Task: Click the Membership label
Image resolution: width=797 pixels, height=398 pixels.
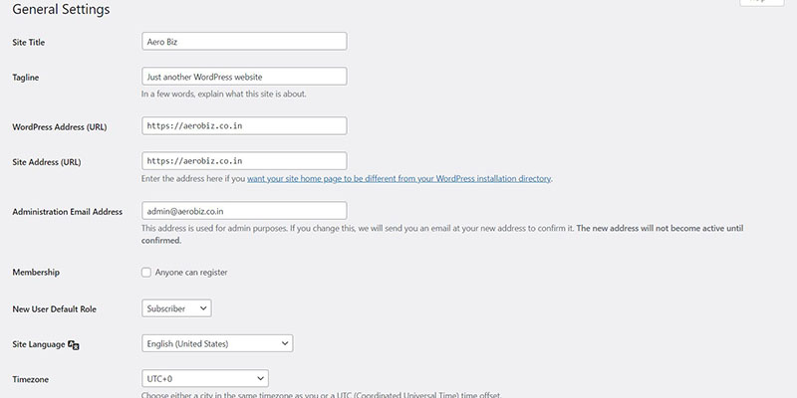Action: tap(36, 273)
